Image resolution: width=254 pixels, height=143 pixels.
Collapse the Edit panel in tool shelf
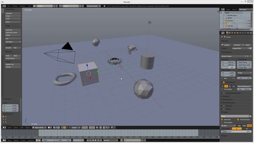click(6, 26)
